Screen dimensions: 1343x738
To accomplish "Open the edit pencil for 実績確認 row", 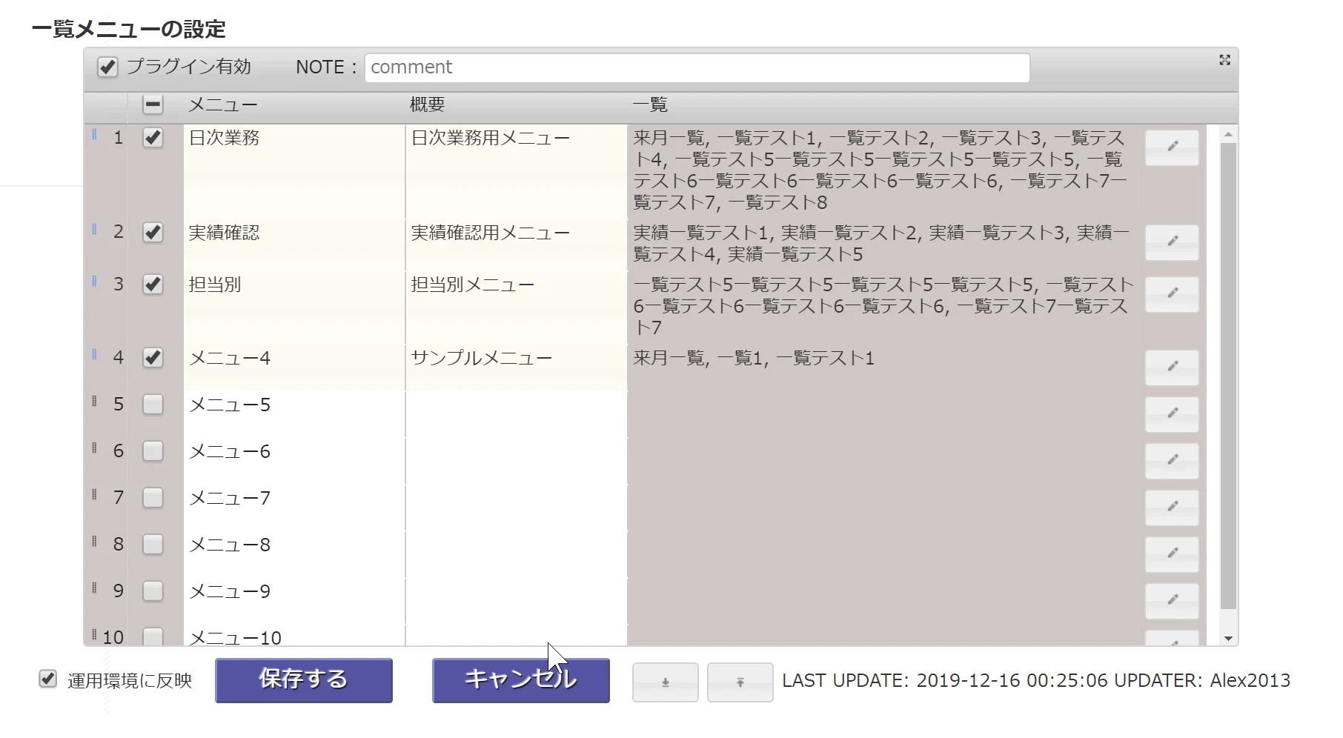I will pyautogui.click(x=1172, y=242).
